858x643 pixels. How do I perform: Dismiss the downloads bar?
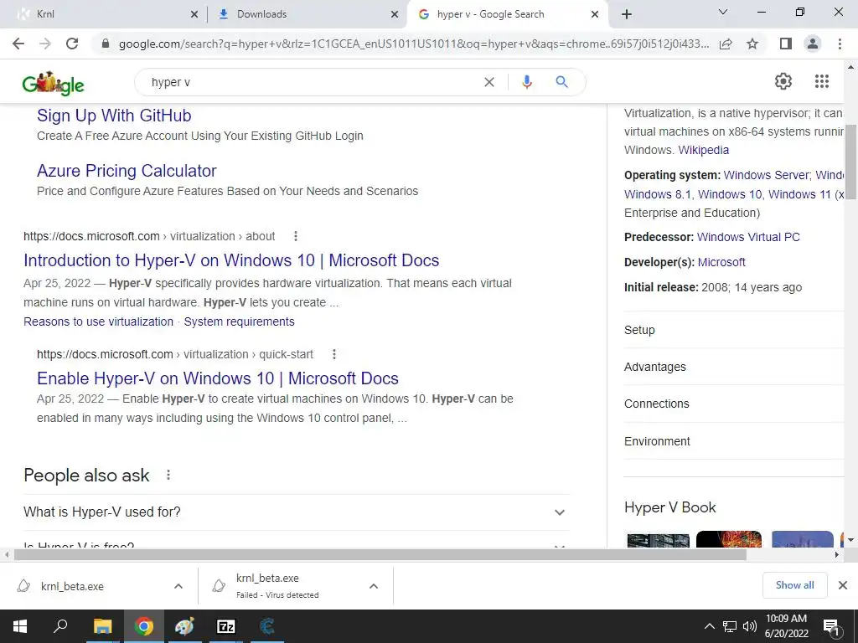[843, 585]
